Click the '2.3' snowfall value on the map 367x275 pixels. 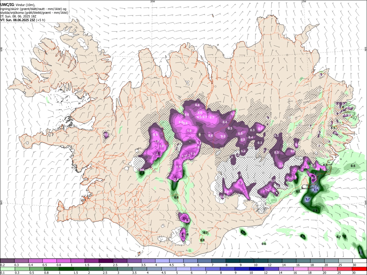187,220
